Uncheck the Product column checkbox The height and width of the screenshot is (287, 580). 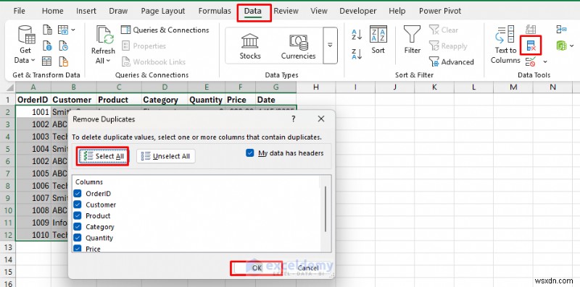(x=78, y=215)
